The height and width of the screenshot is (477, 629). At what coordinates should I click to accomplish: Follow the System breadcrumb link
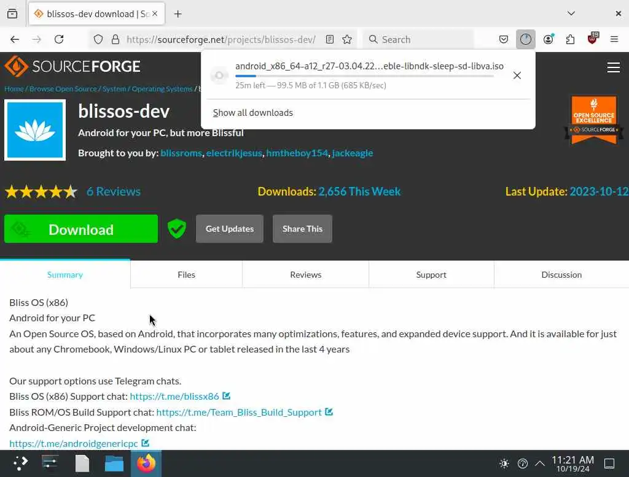point(114,89)
